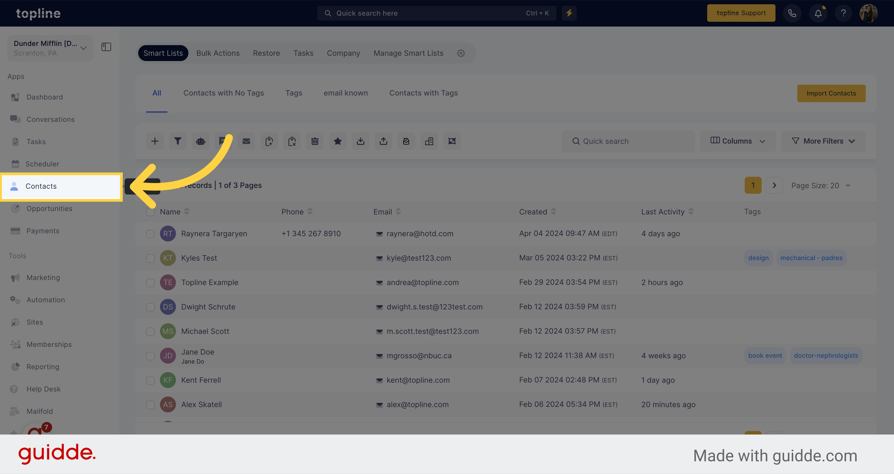The image size is (894, 474).
Task: Switch to Restore tab
Action: tap(267, 53)
